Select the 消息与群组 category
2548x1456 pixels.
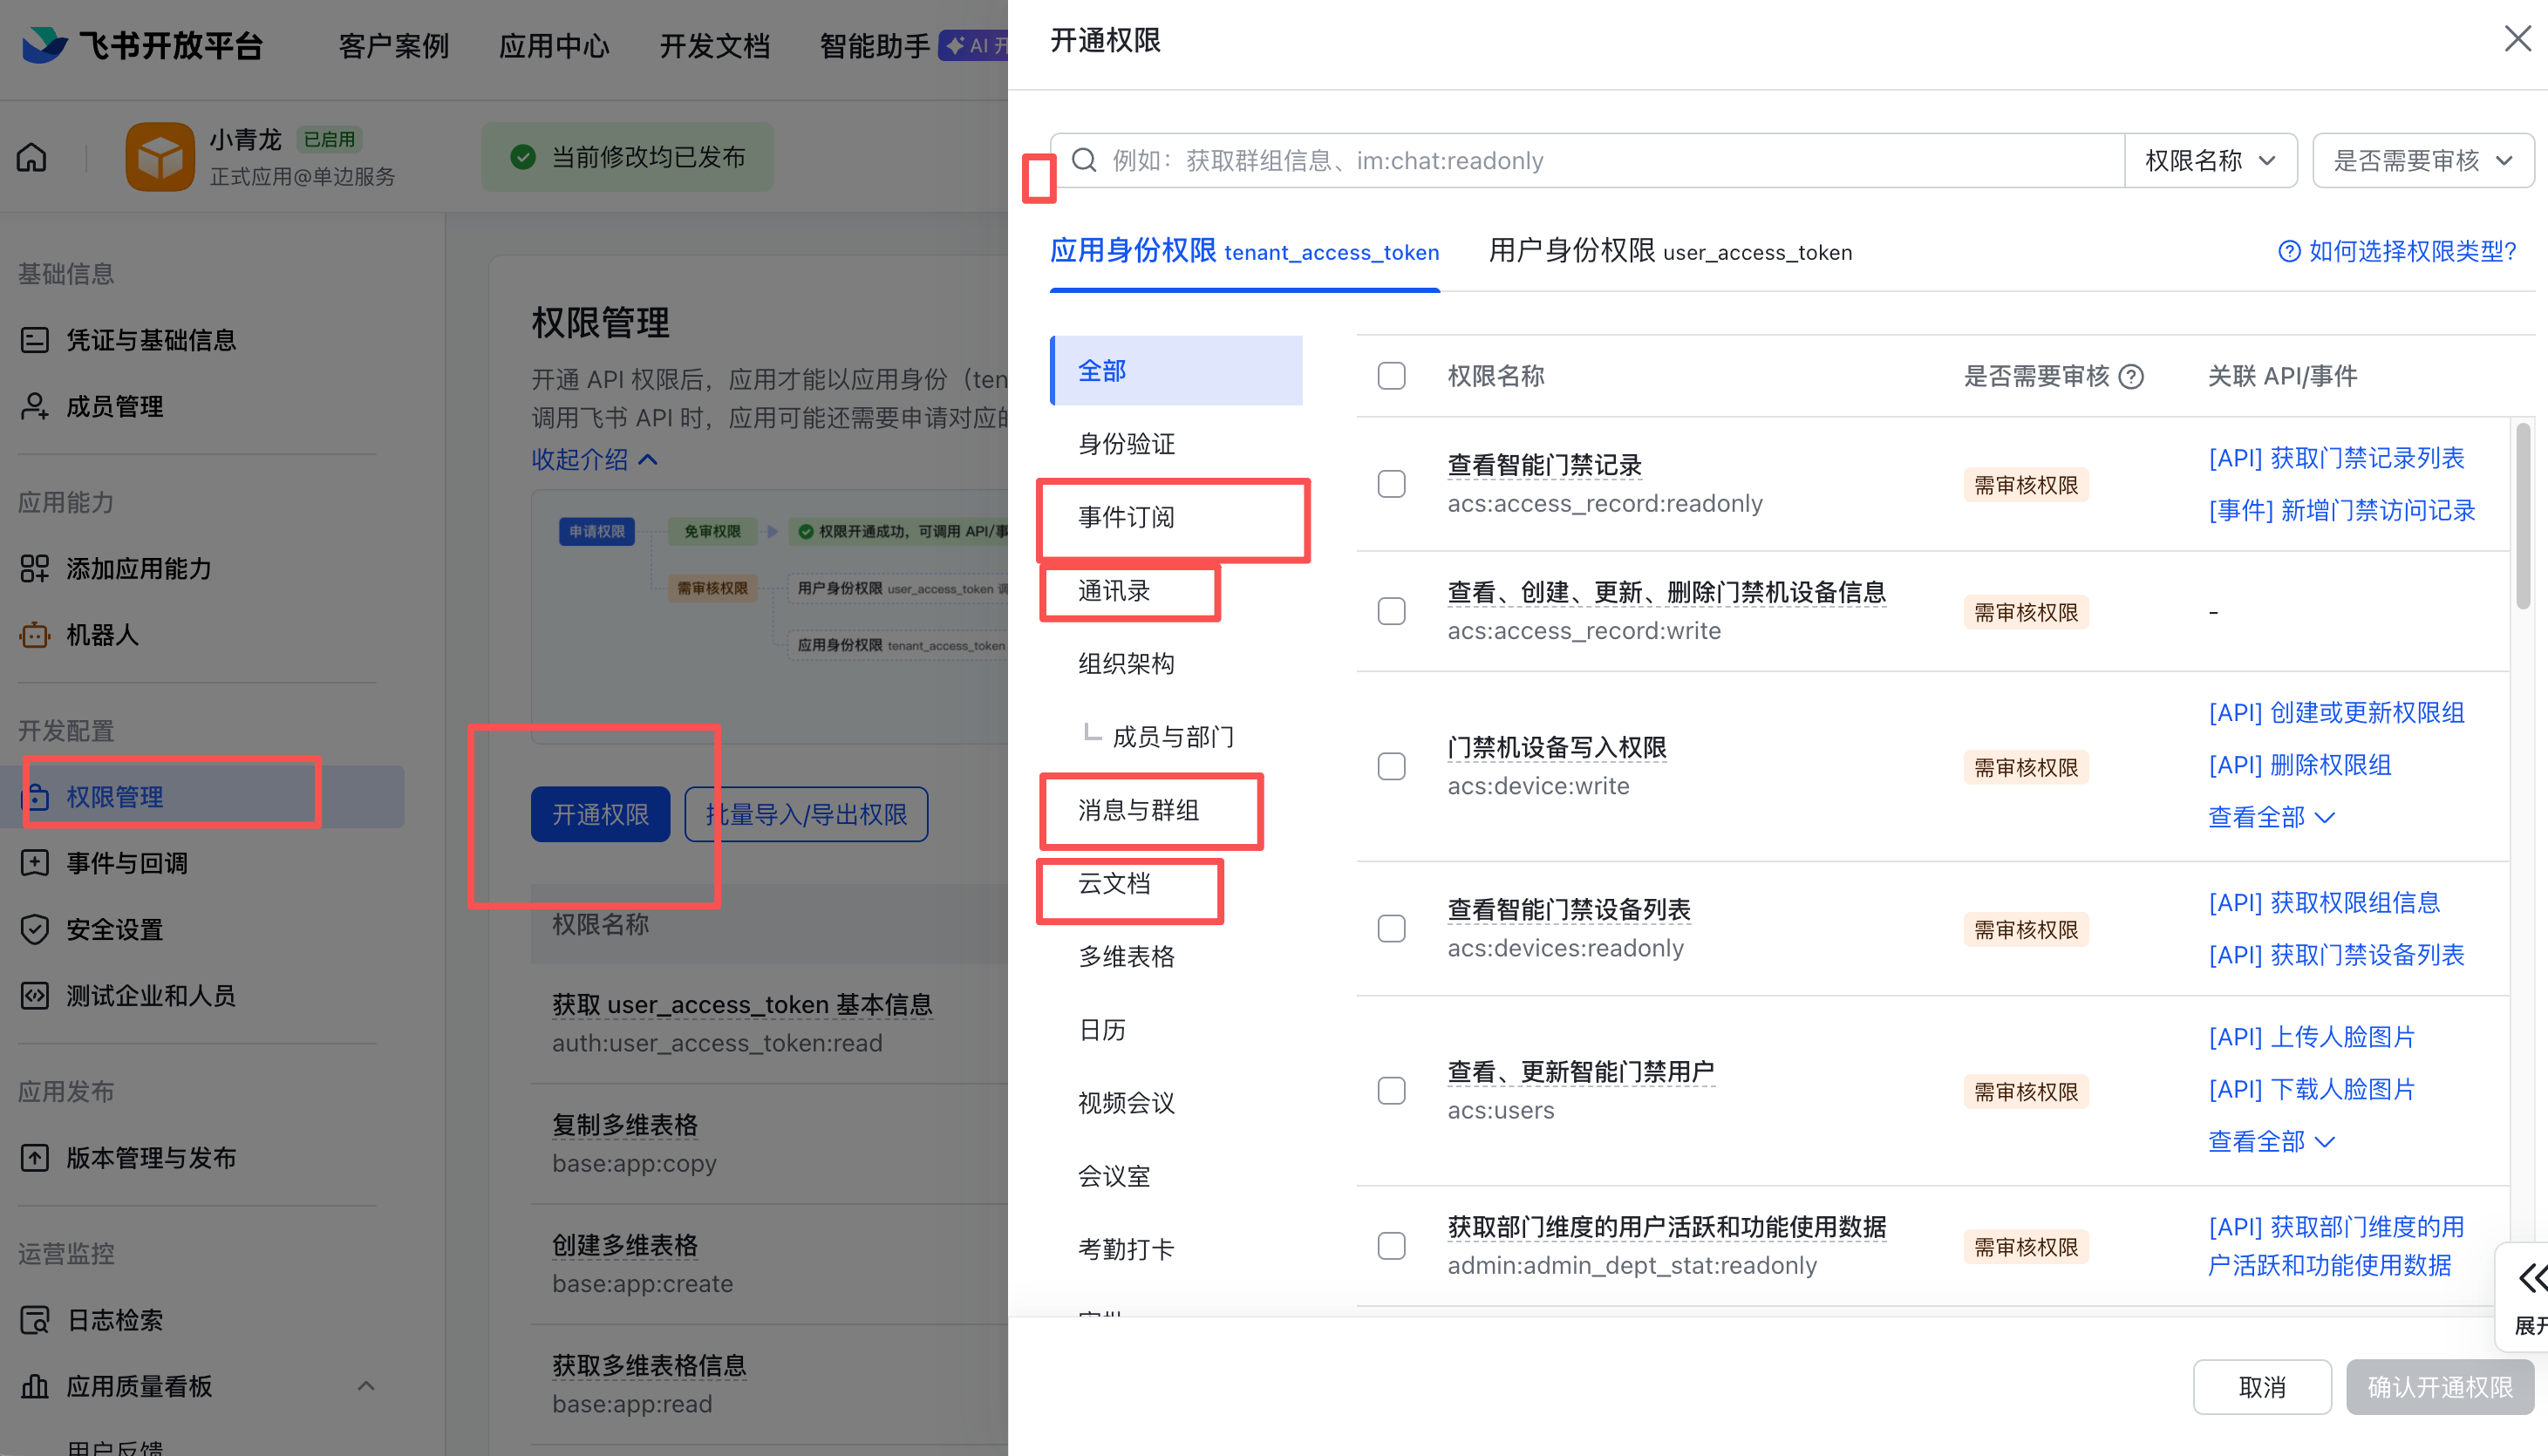(1138, 810)
